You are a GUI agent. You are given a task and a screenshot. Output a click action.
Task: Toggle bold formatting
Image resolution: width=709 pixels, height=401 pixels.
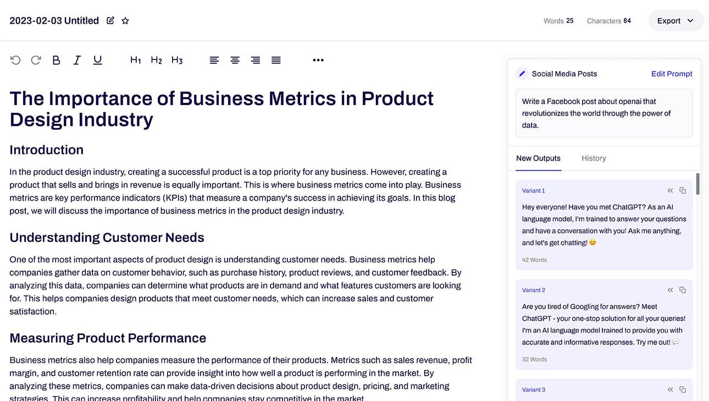[x=56, y=60]
